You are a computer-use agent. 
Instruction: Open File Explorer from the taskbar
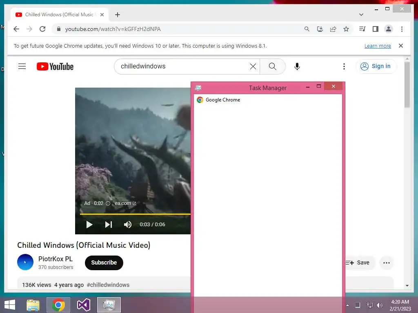(33, 305)
